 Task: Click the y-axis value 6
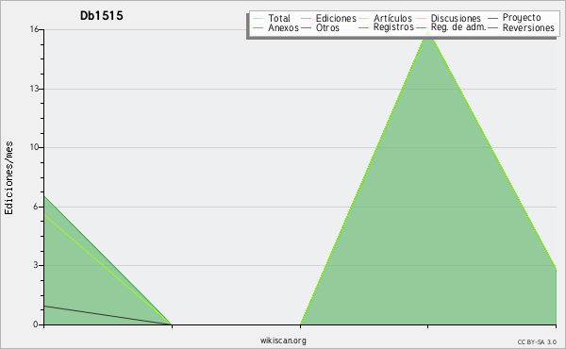(36, 207)
